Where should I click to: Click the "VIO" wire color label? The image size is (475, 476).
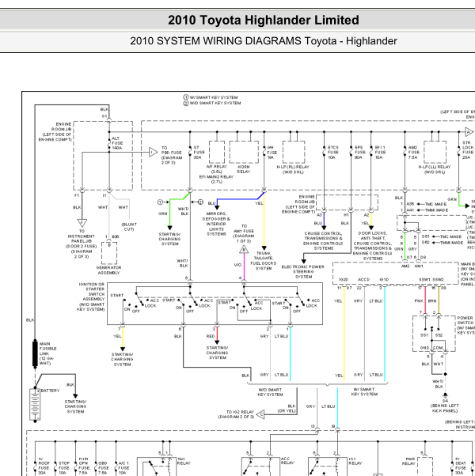click(237, 265)
